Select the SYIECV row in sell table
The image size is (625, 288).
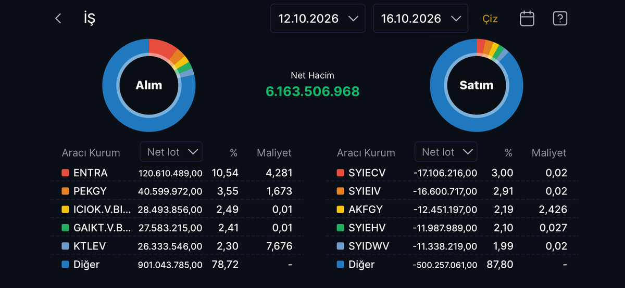452,173
